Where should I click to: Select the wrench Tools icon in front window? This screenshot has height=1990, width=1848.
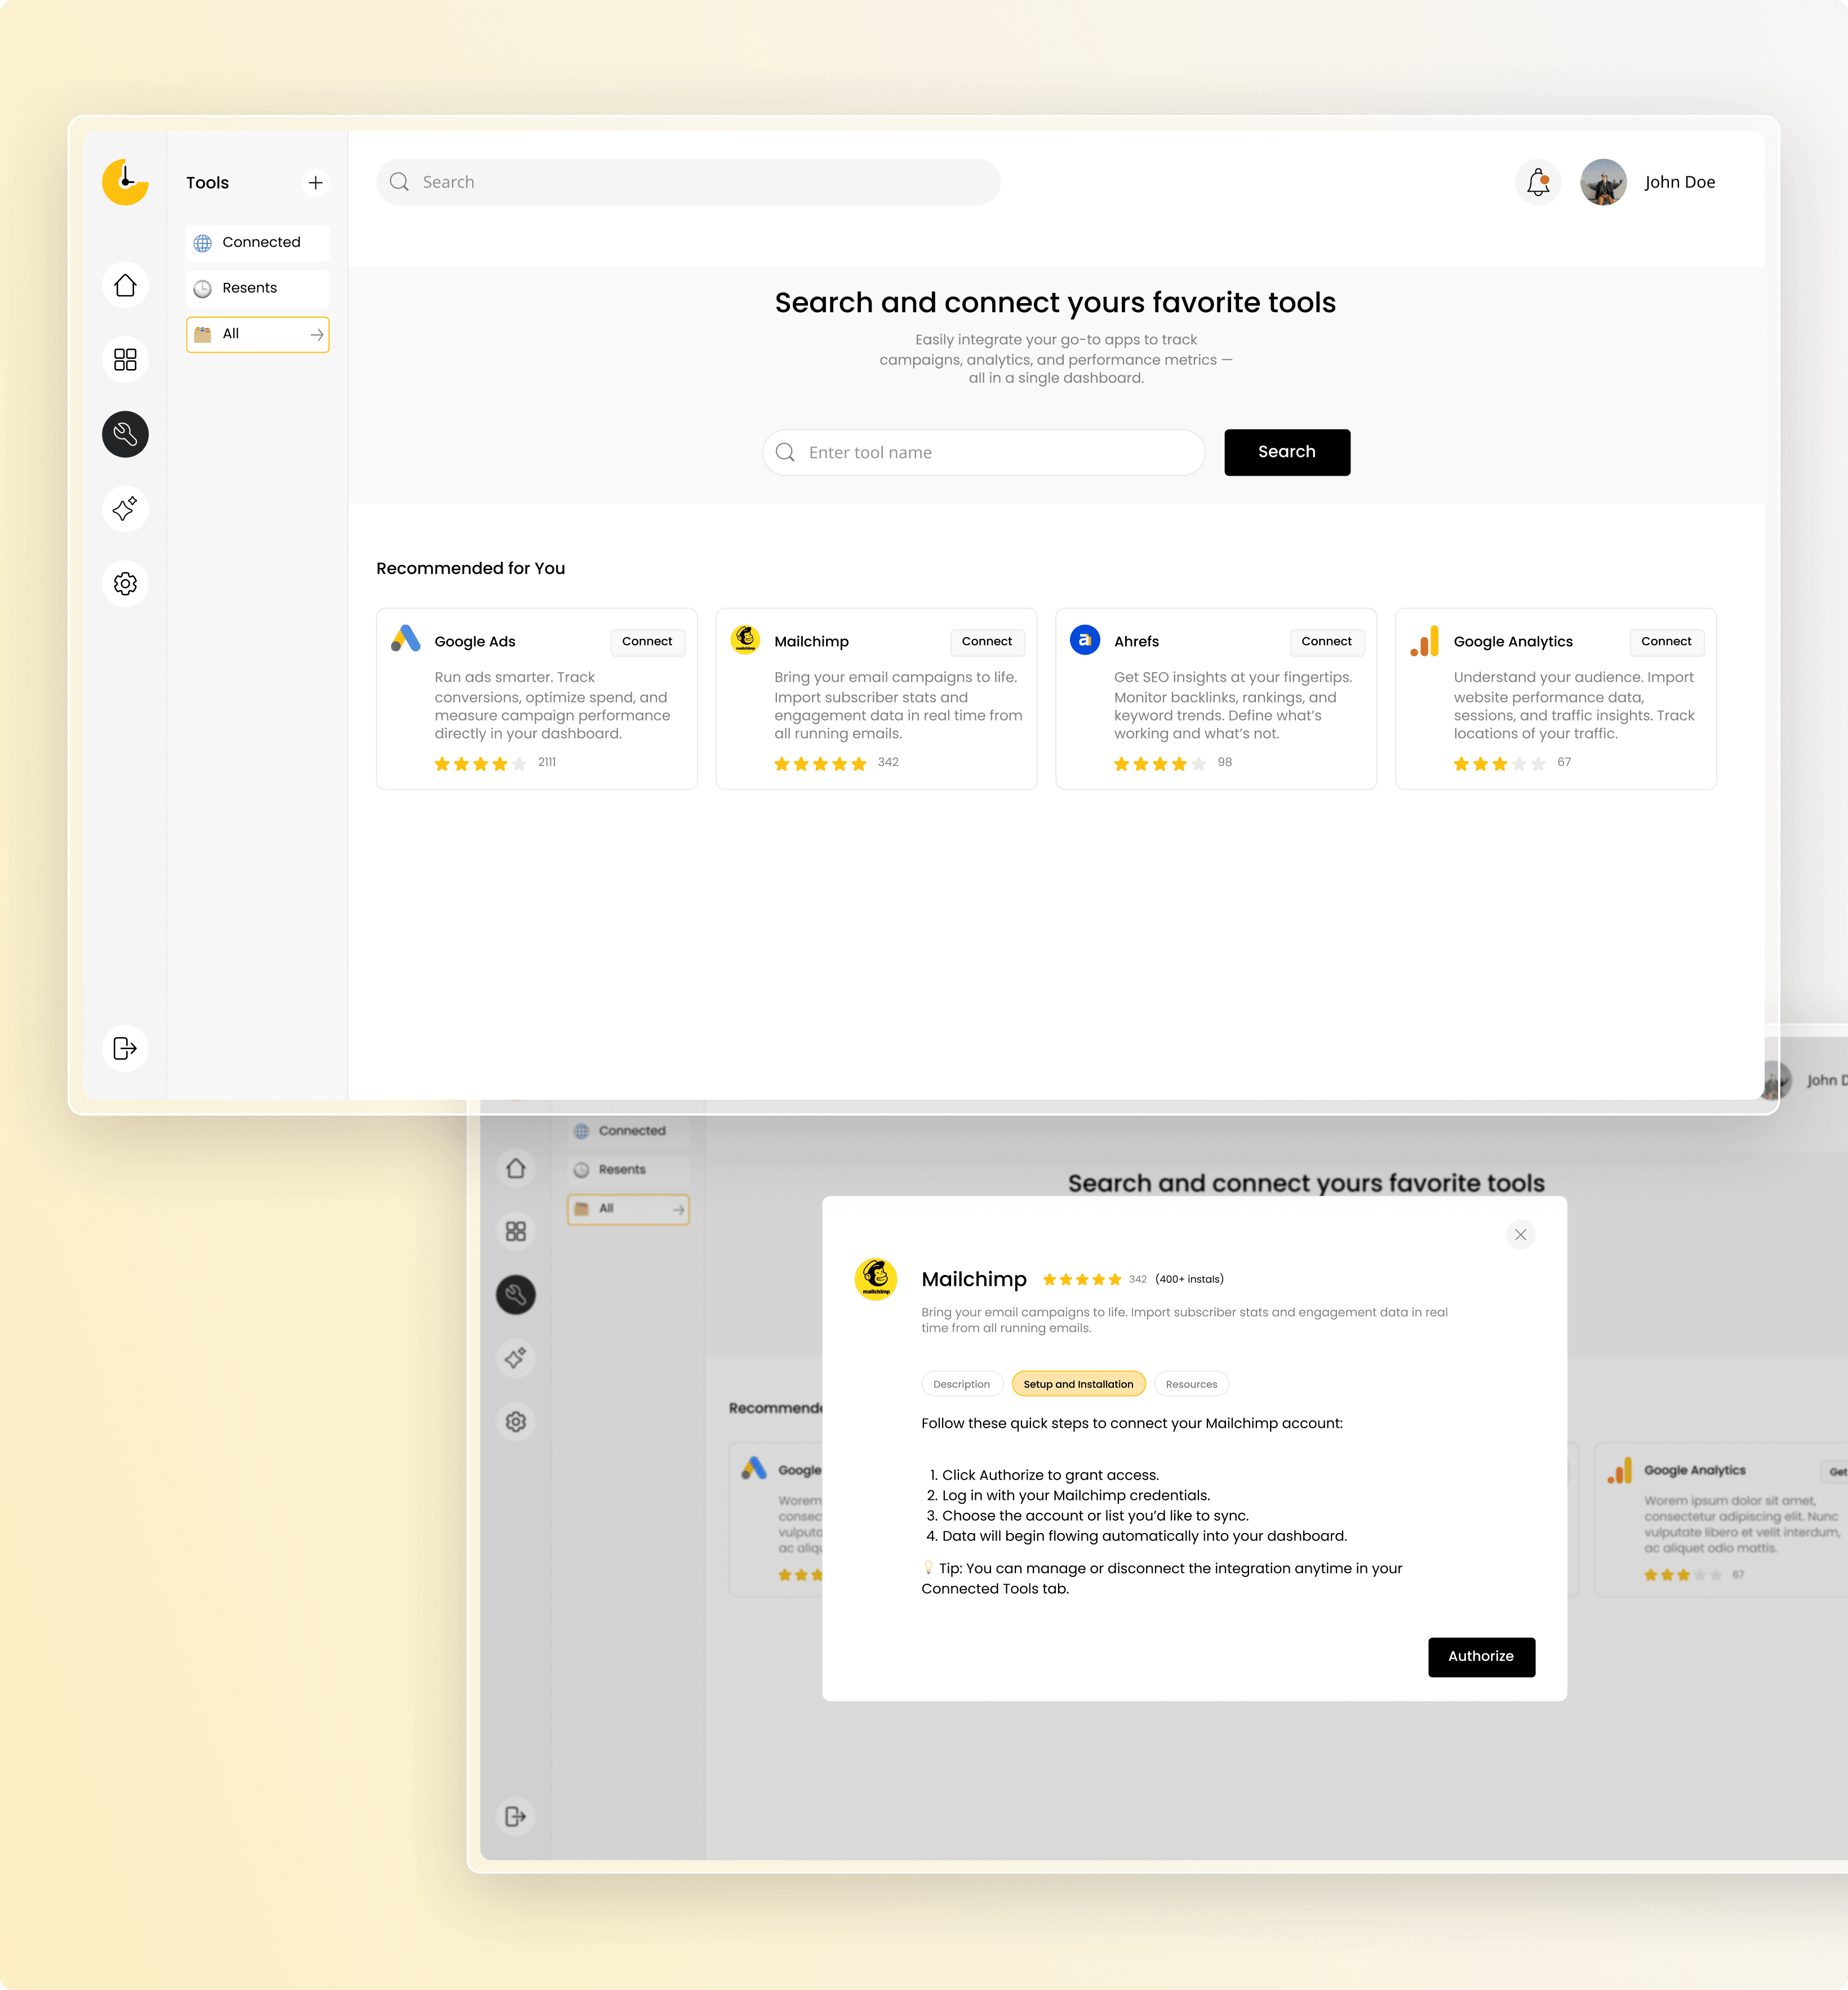(x=125, y=434)
